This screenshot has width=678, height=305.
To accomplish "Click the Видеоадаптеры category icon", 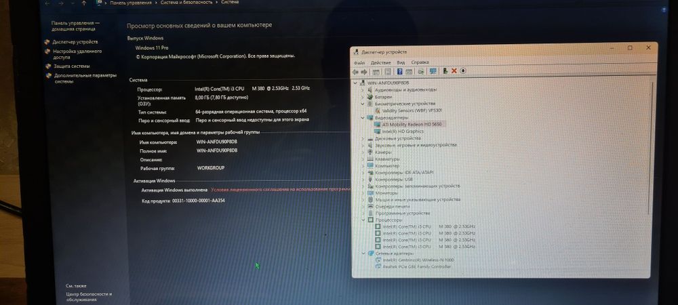I will (370, 117).
